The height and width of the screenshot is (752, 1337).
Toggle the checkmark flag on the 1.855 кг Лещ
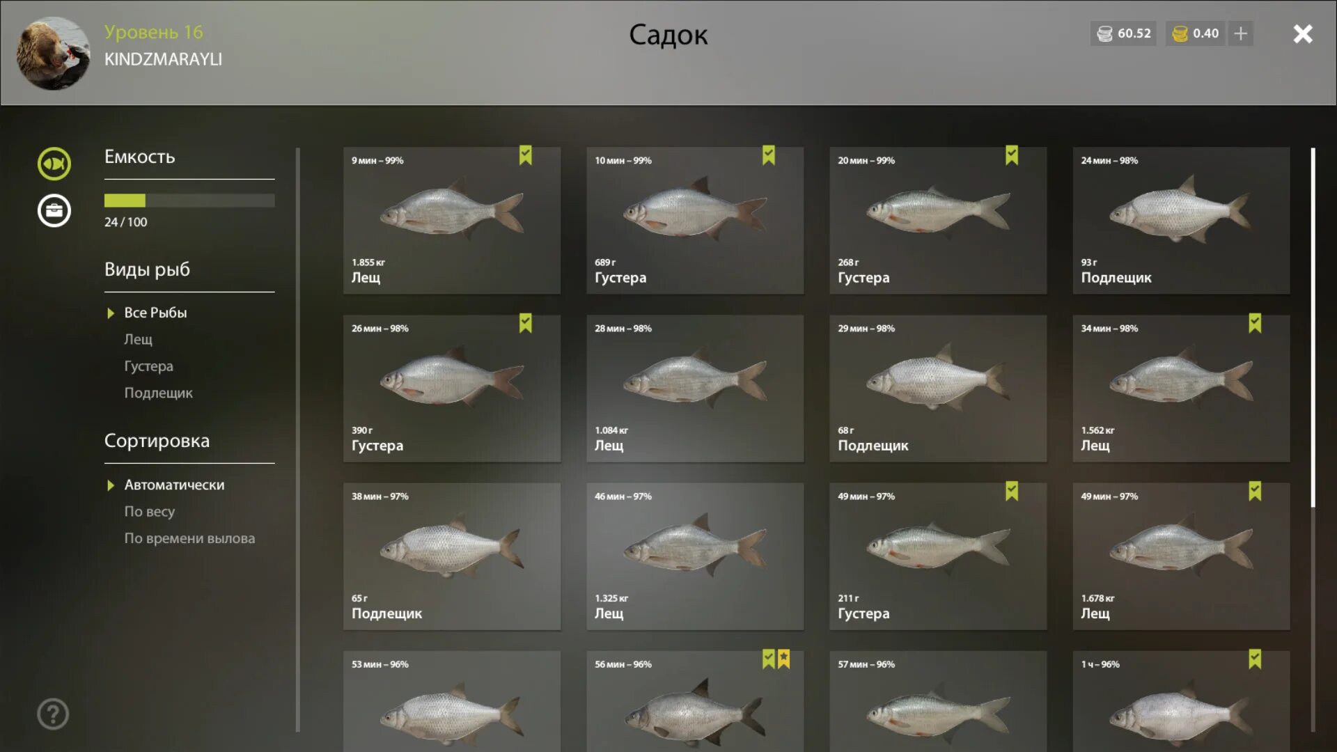tap(525, 155)
